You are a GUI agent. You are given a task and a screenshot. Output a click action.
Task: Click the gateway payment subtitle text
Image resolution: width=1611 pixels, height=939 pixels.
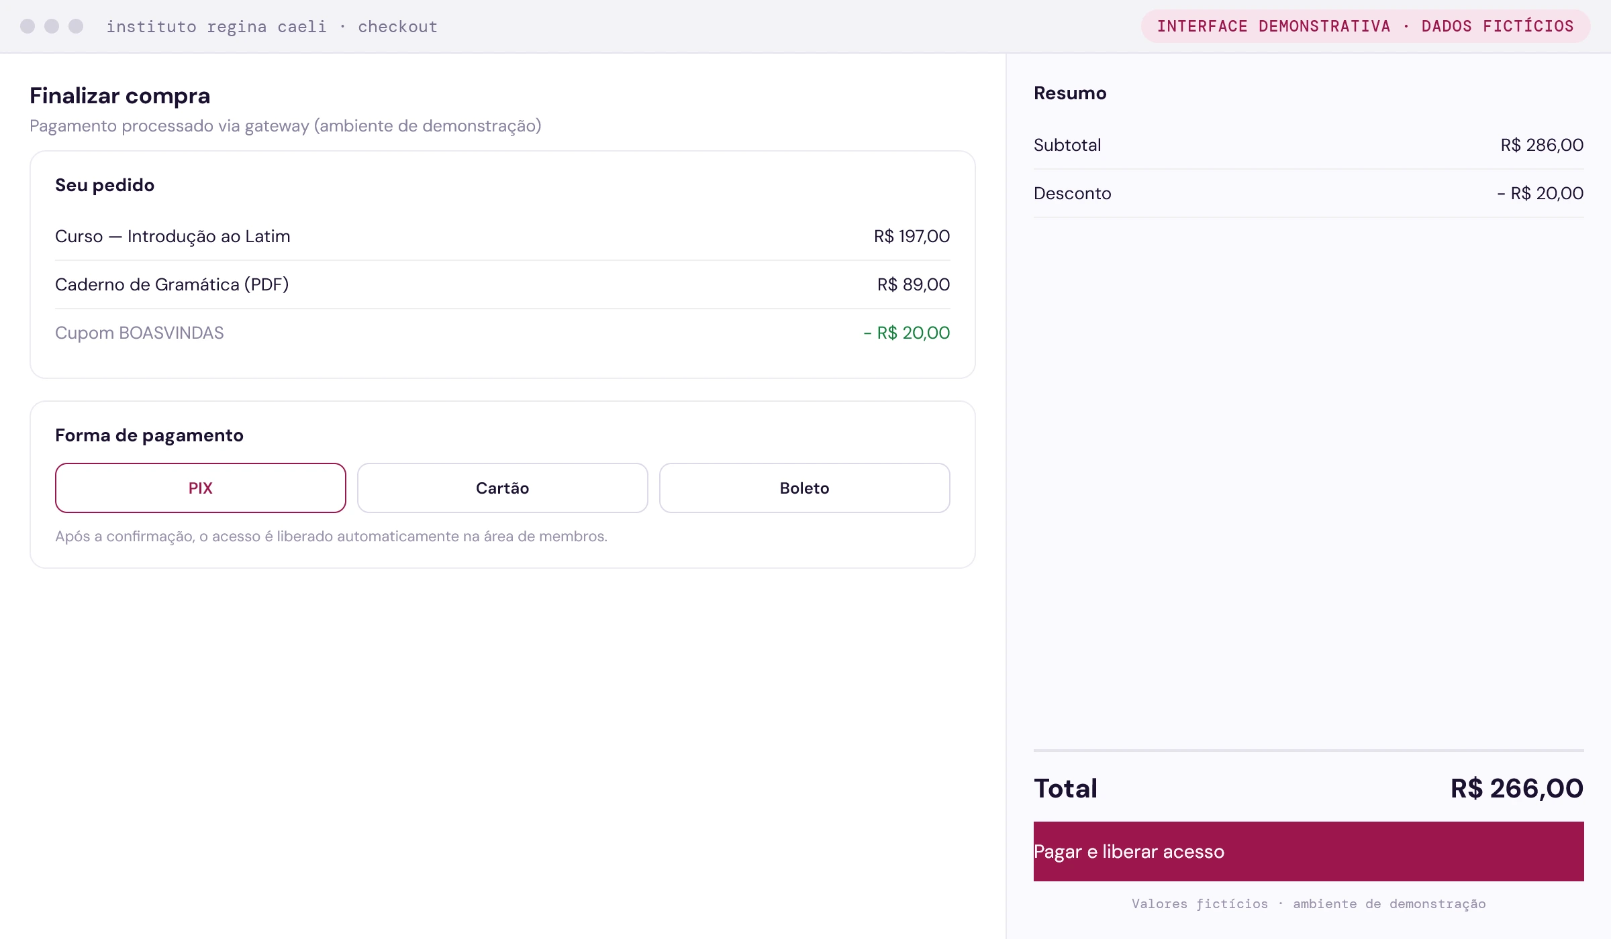coord(285,126)
